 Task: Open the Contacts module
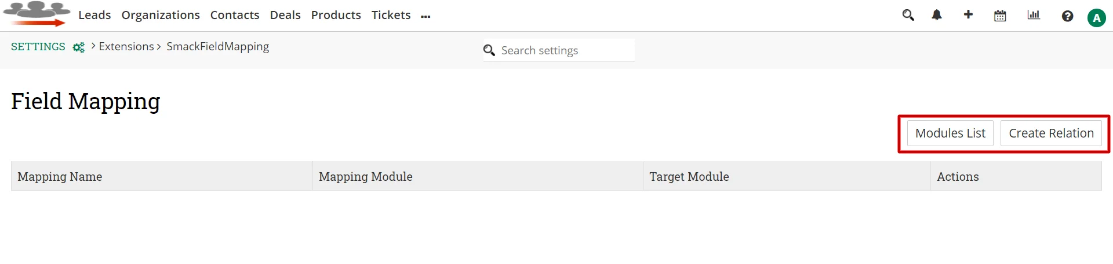(x=235, y=15)
